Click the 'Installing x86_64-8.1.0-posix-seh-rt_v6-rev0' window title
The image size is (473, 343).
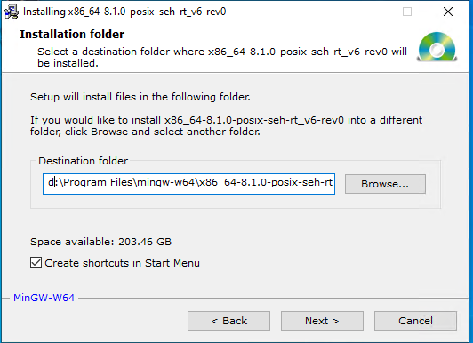[124, 12]
